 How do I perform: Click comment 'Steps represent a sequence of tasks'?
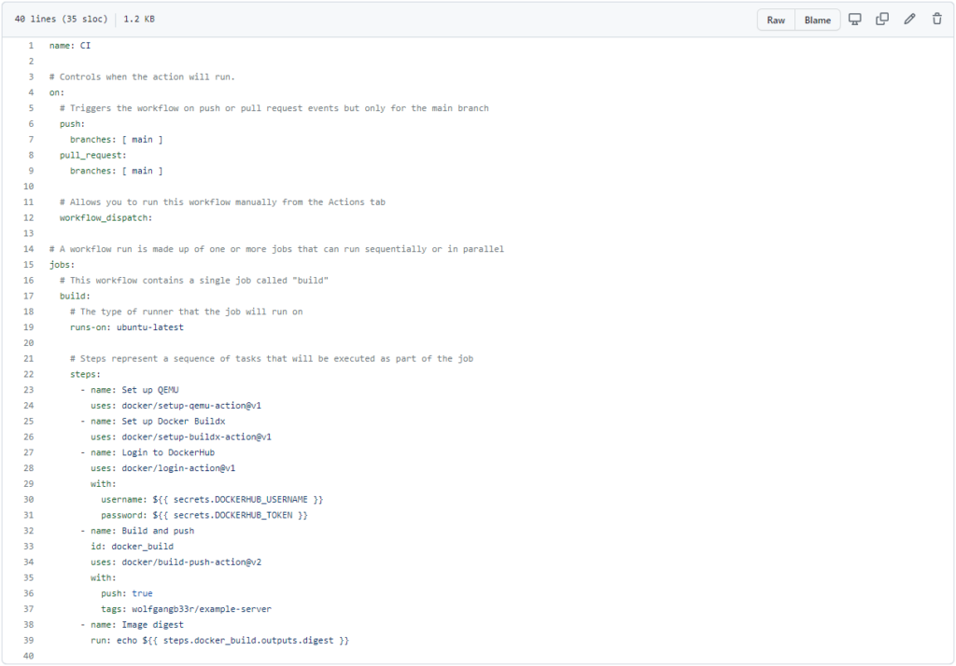pos(272,359)
